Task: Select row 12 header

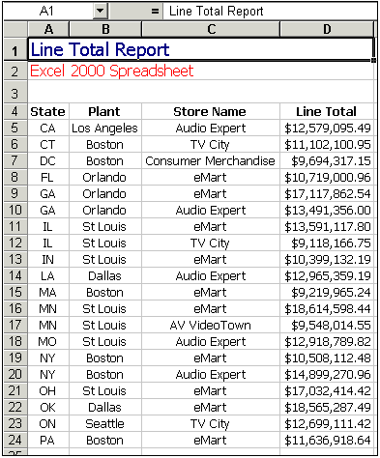Action: (15, 243)
